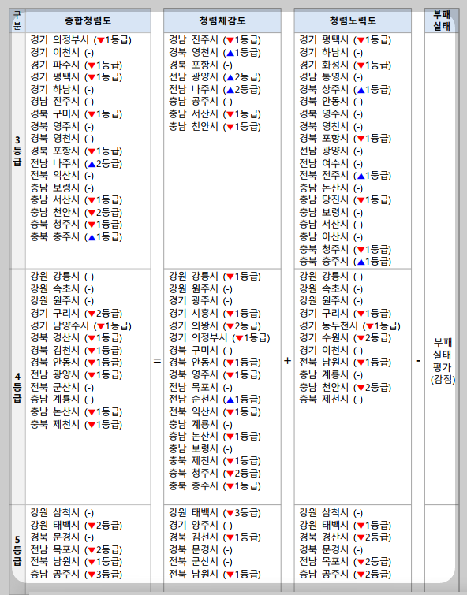Click 전남 나주시 (▲2등급) in 청렴체감도

[215, 90]
